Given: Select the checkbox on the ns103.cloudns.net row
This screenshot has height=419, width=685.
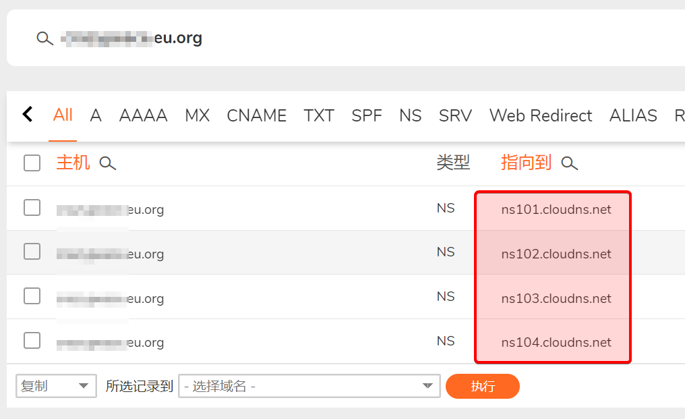Looking at the screenshot, I should point(32,296).
